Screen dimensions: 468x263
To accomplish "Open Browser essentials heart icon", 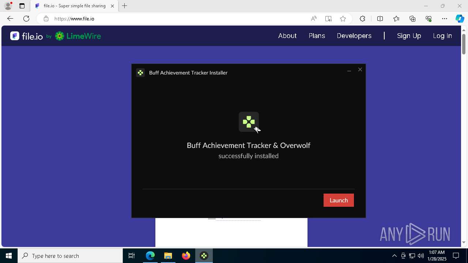I will [x=429, y=19].
